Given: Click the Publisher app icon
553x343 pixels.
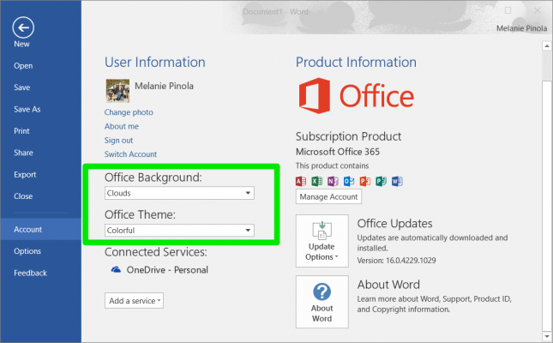Looking at the screenshot, I should [x=381, y=181].
